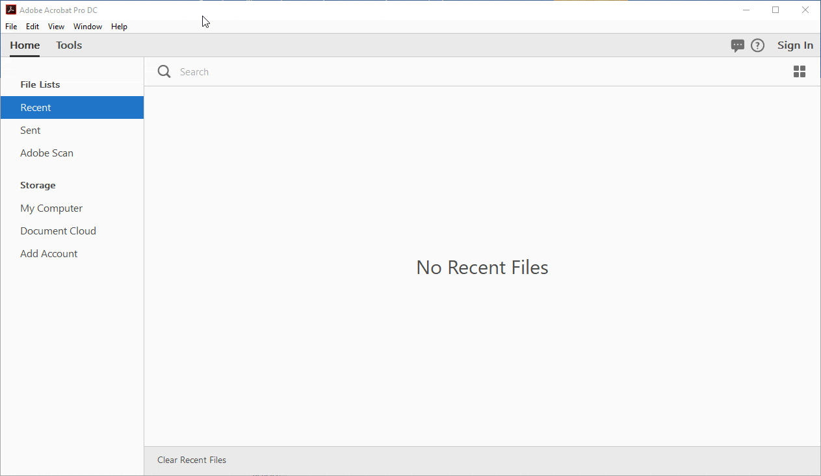
Task: Switch to thumbnail grid view icon
Action: tap(800, 71)
